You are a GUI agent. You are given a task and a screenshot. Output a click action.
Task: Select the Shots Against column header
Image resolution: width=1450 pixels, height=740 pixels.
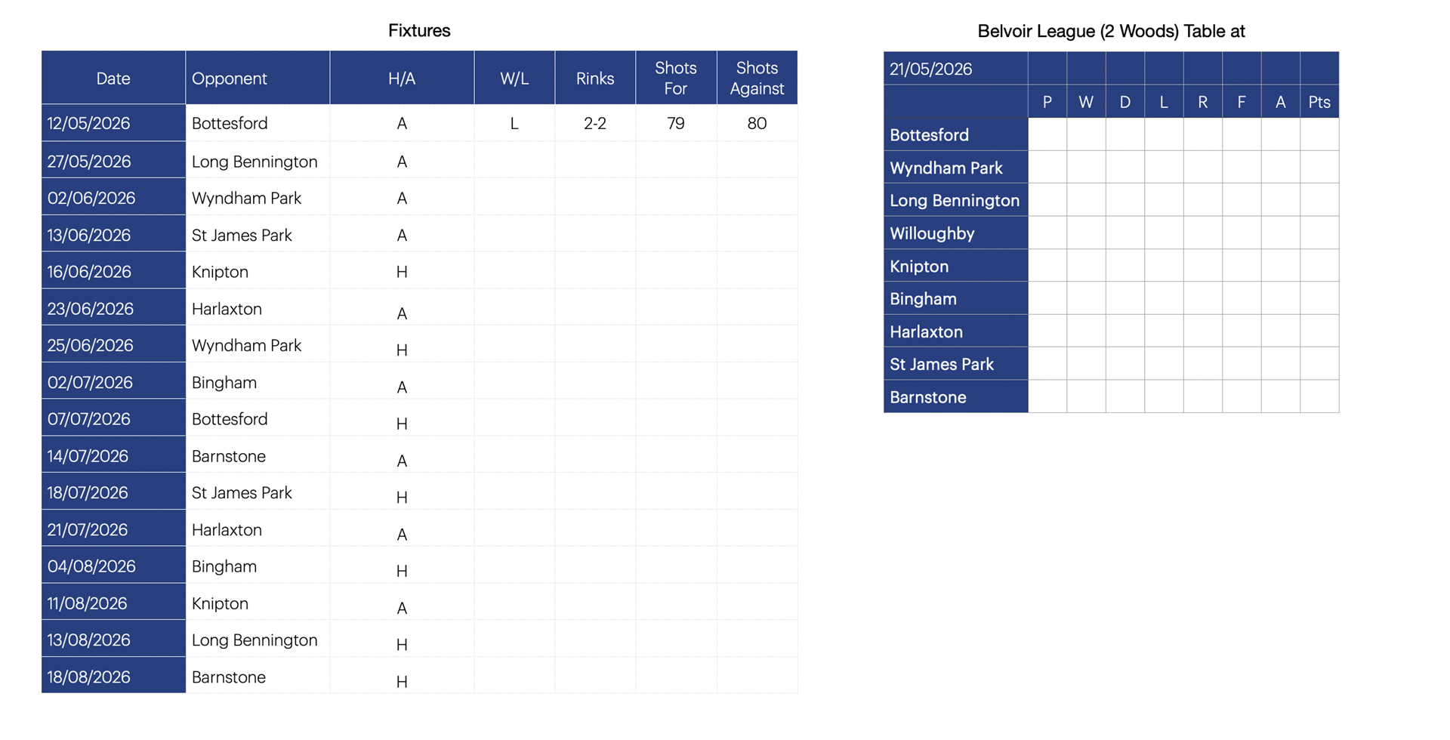point(757,78)
